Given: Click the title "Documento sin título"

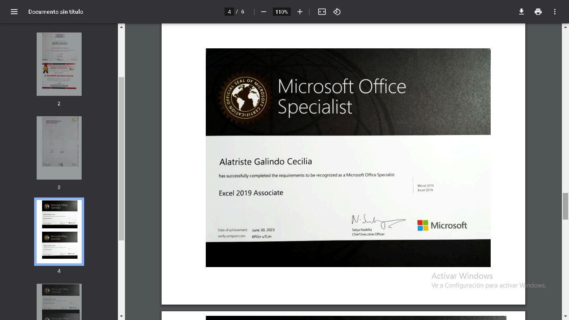Looking at the screenshot, I should [56, 12].
